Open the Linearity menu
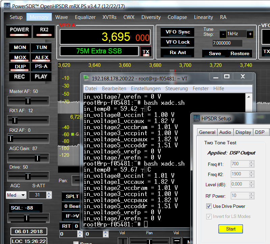270x244 pixels. click(x=204, y=17)
